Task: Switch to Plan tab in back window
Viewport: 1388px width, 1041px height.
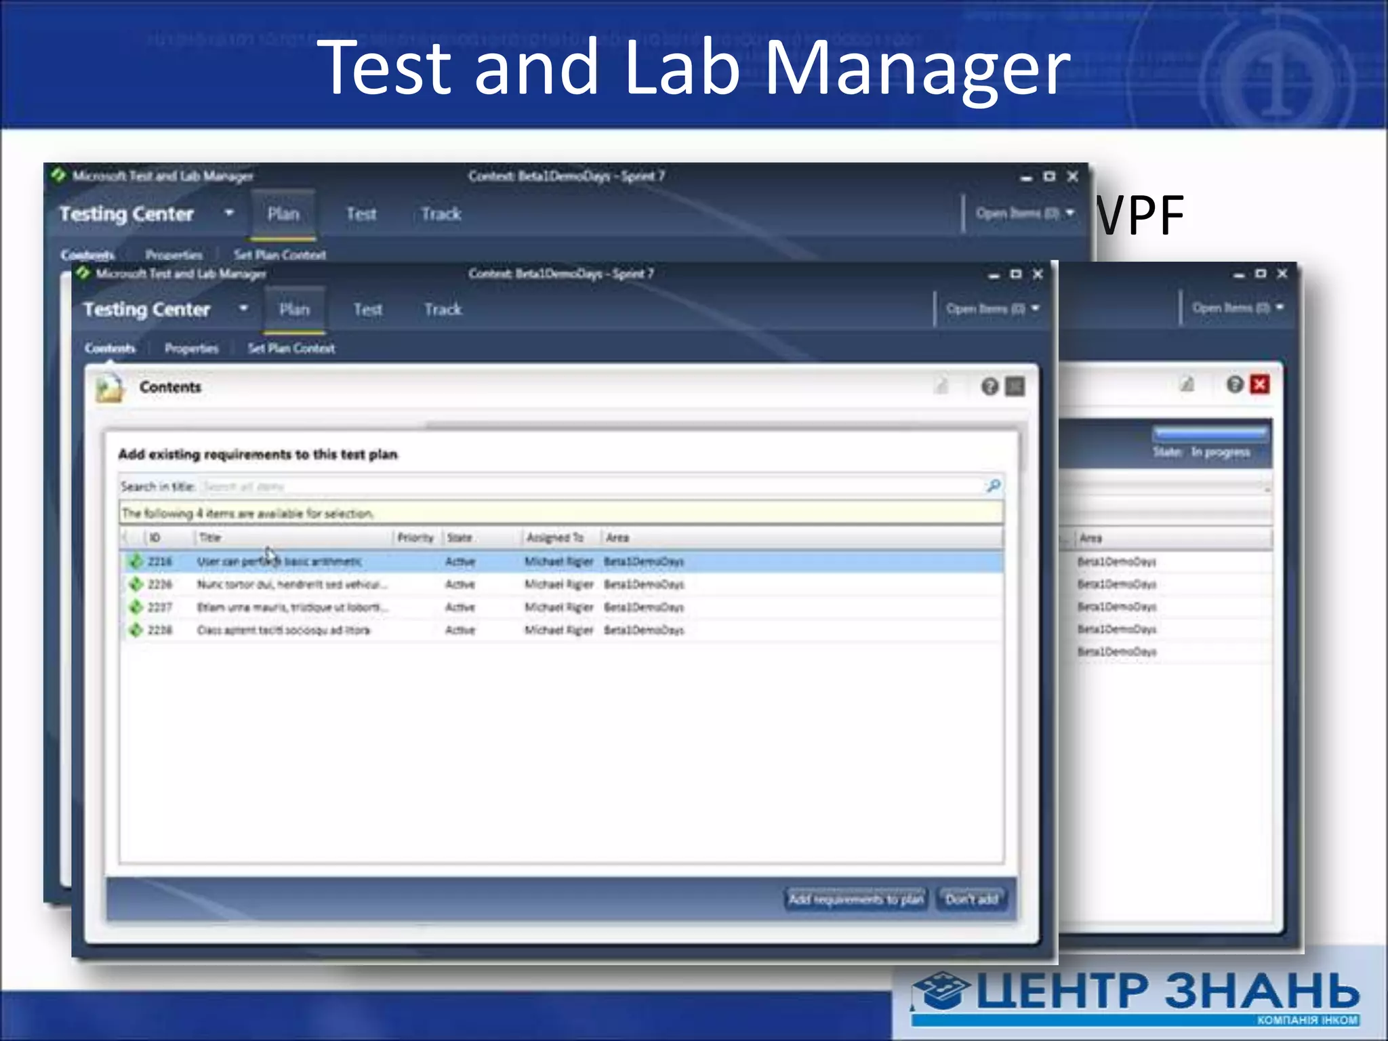Action: click(283, 214)
